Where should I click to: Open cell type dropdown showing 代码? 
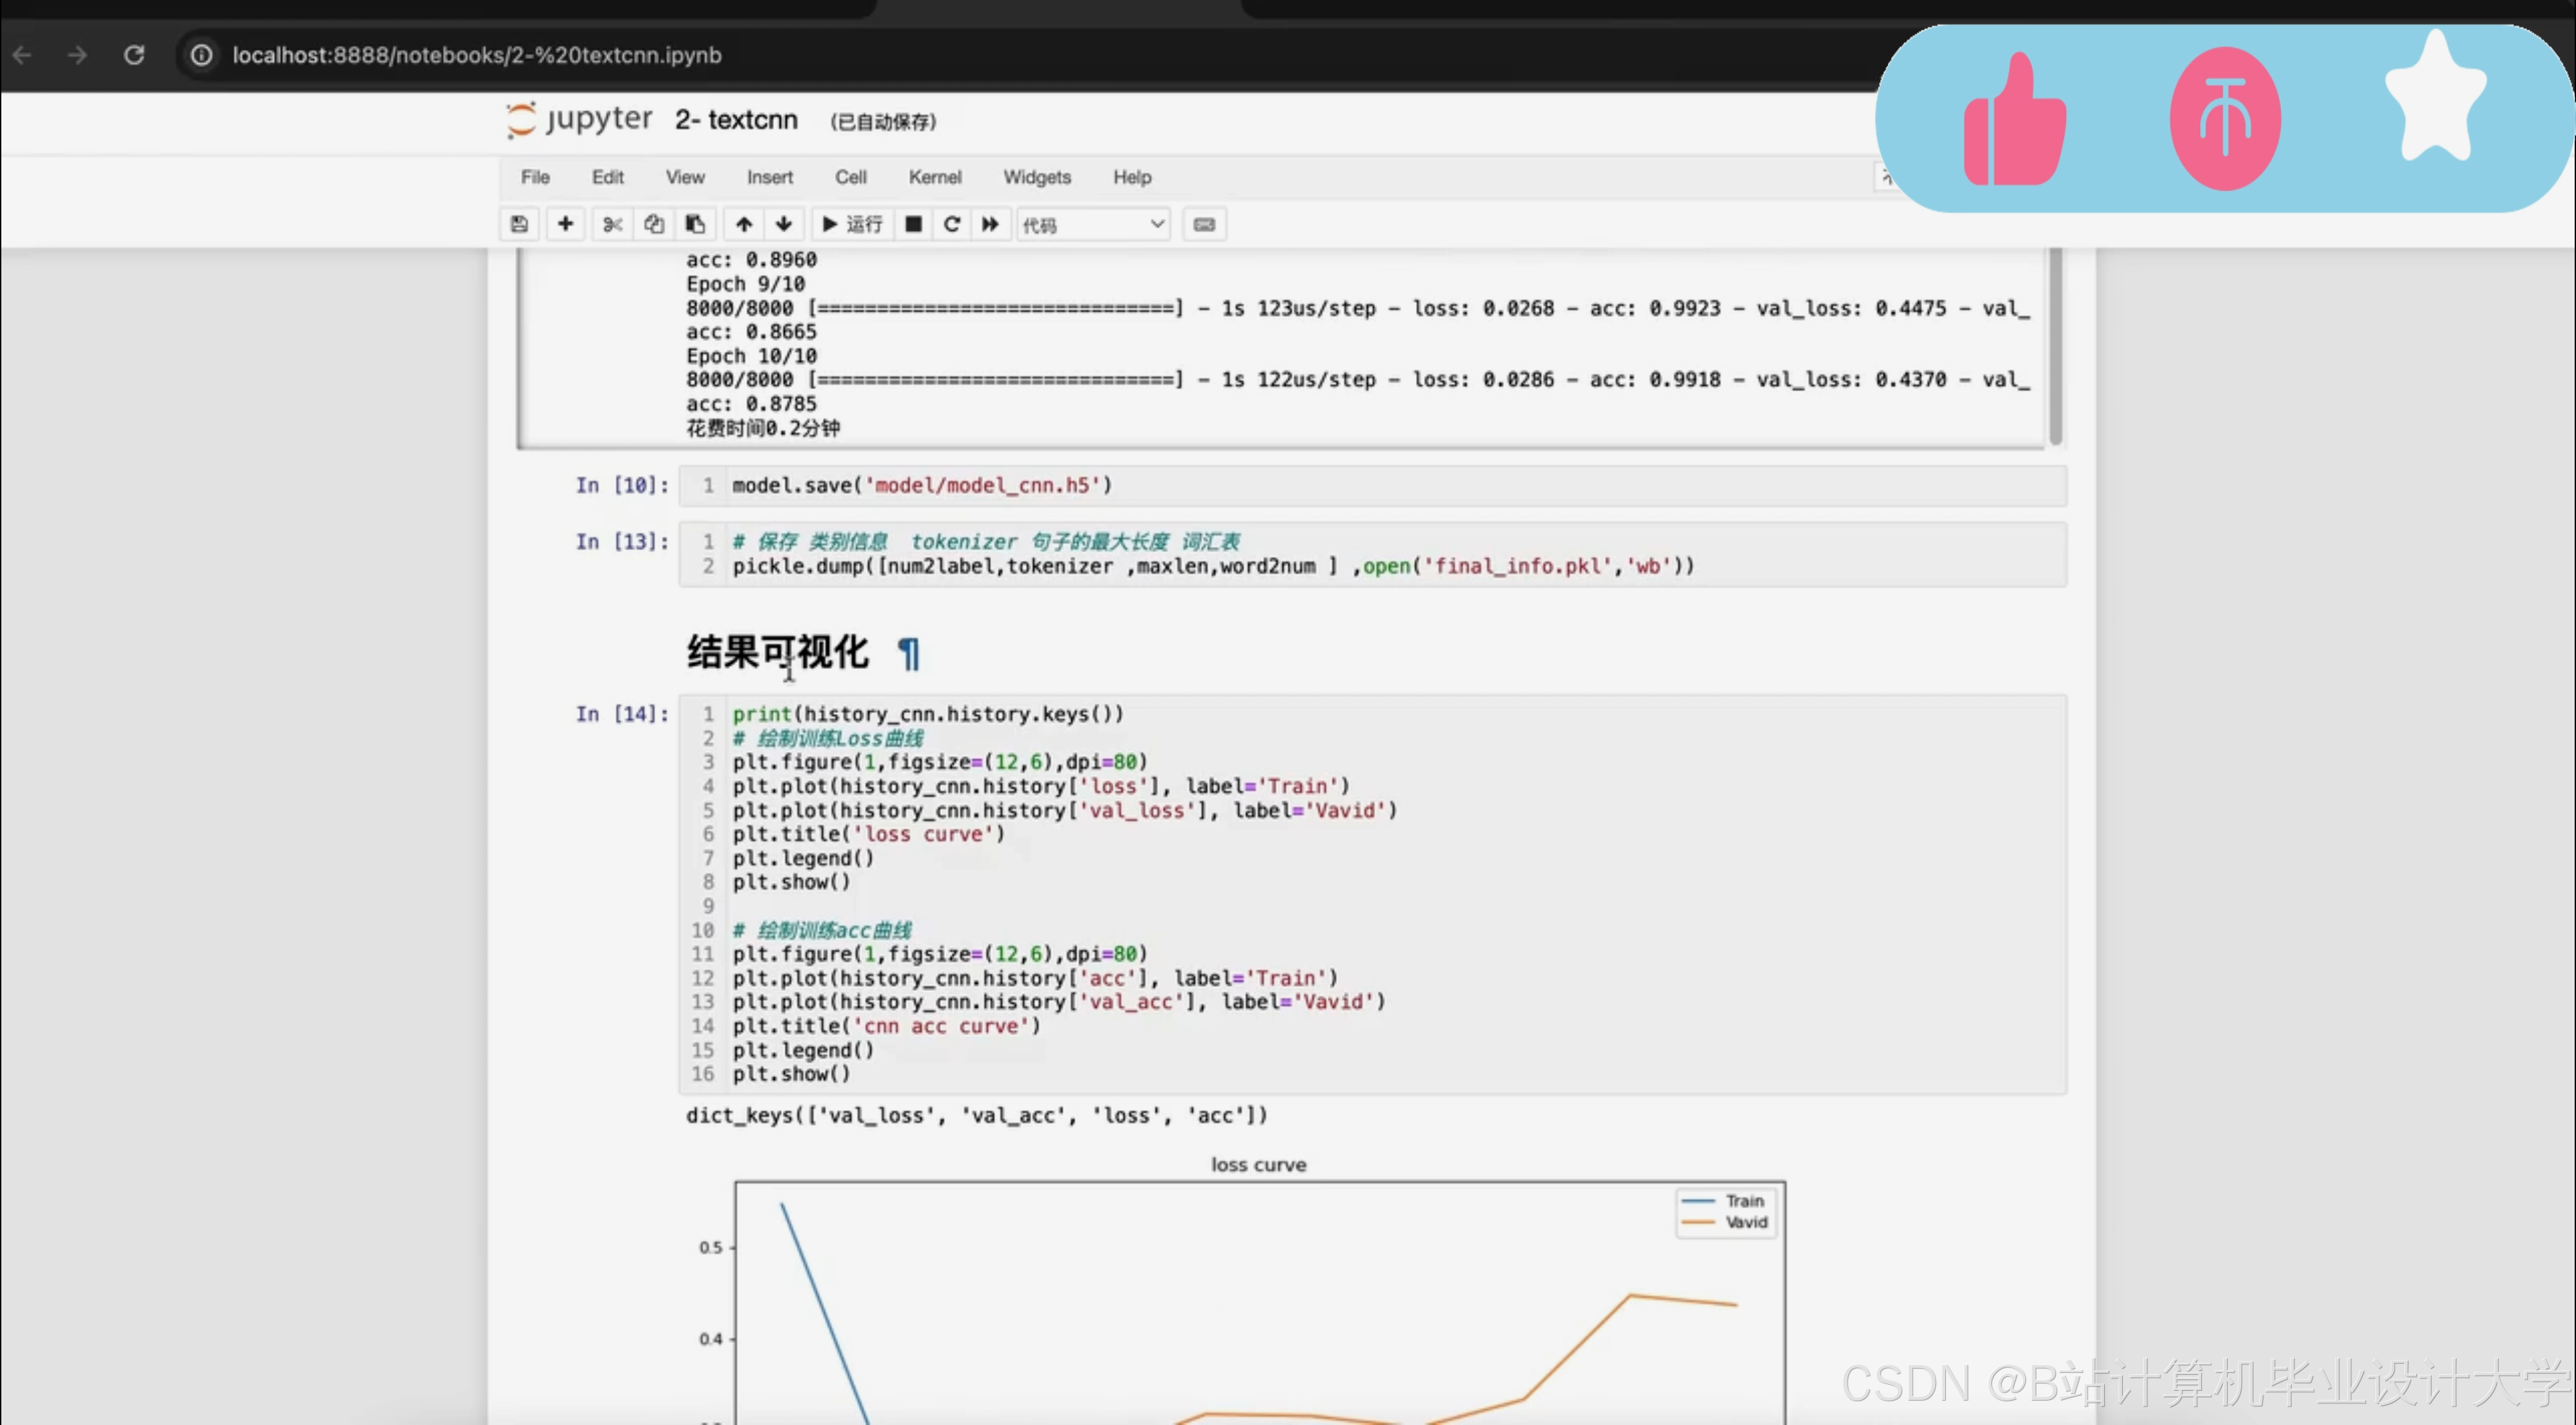point(1093,225)
